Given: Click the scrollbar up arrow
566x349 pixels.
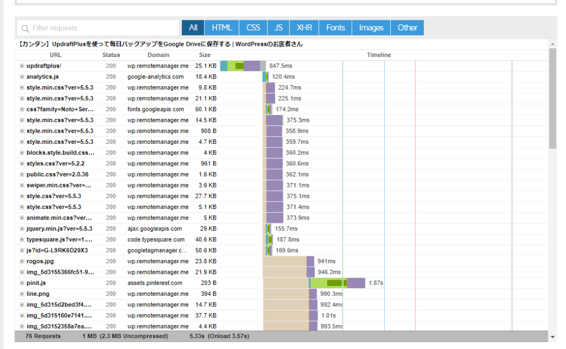Looking at the screenshot, I should click(552, 44).
